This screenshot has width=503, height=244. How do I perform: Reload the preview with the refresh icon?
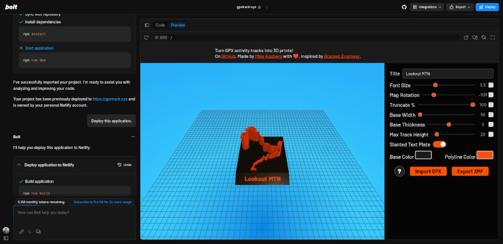click(146, 38)
